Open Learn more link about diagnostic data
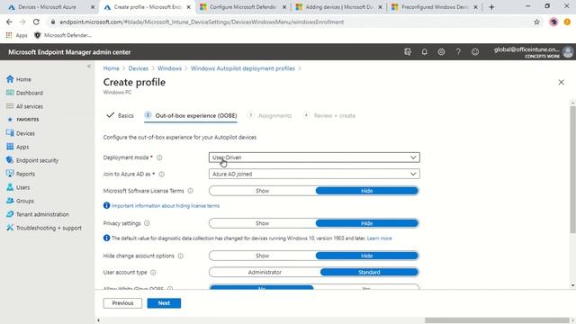 click(x=380, y=238)
